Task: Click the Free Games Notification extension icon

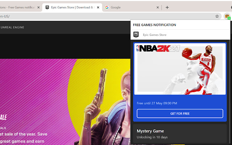Action: [227, 16]
